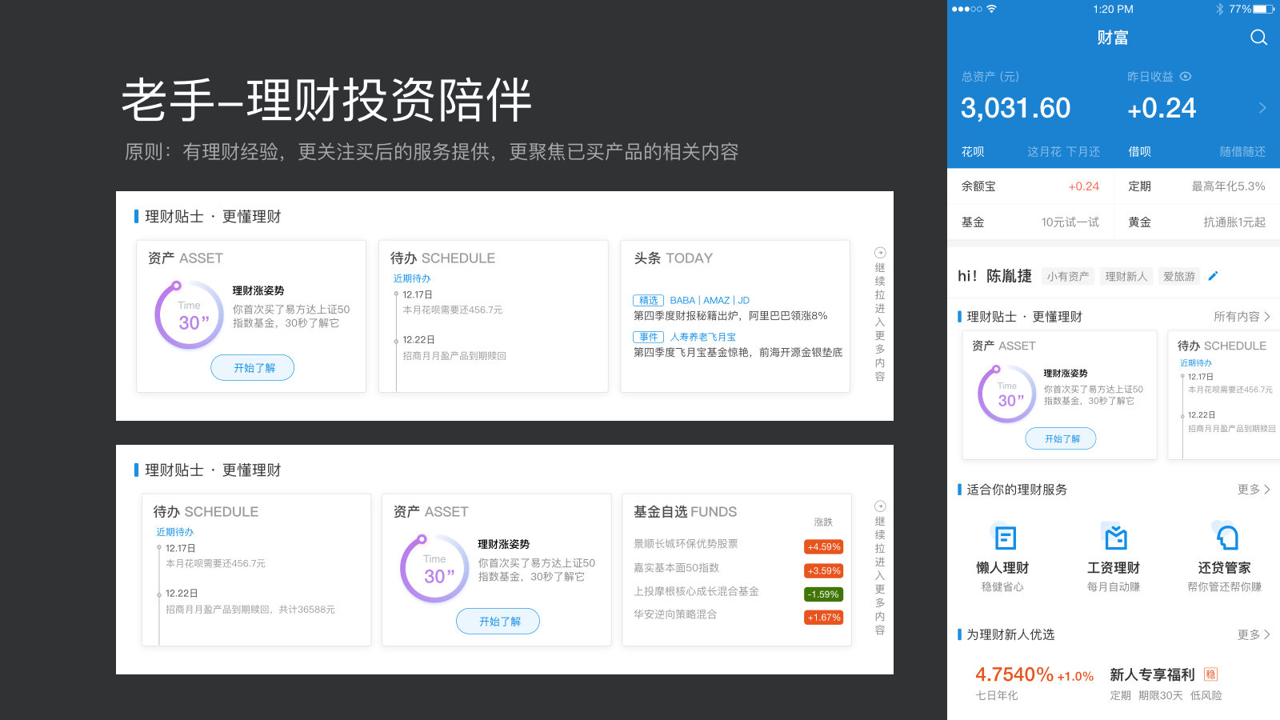Click circled arrow icon in bottom tips card
This screenshot has height=720, width=1280.
click(x=880, y=506)
